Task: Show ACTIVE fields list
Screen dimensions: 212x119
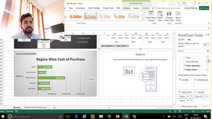Action: 181,40
